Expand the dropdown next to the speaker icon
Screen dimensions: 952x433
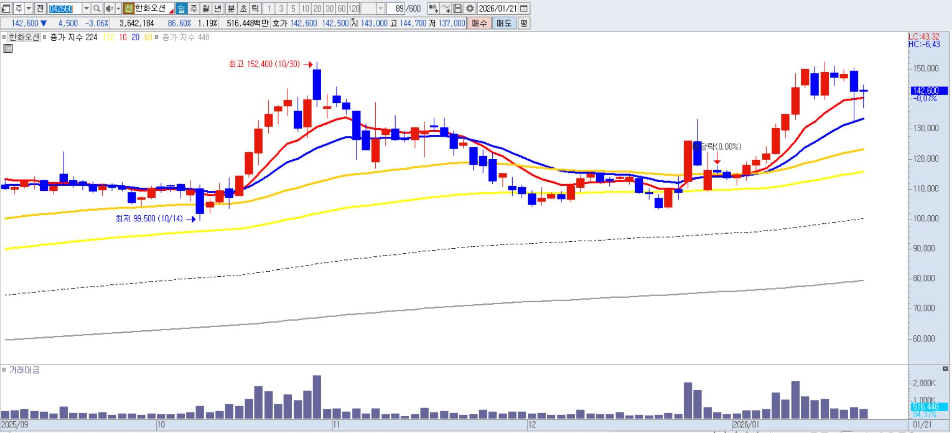click(118, 9)
